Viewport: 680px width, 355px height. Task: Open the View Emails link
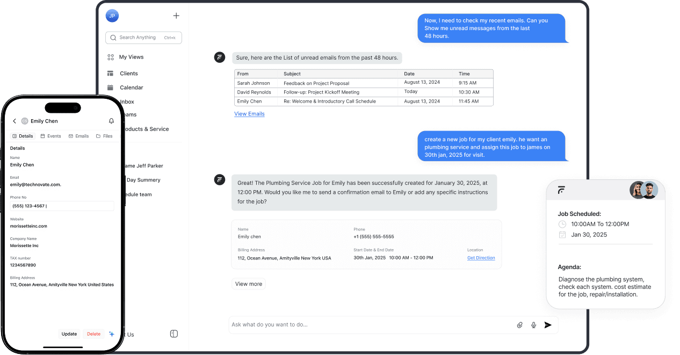249,113
